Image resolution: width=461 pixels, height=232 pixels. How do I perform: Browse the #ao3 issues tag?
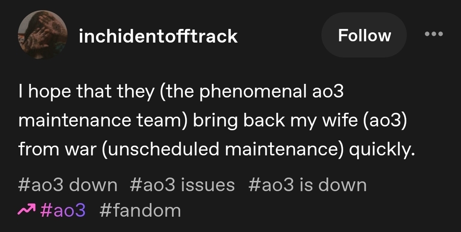point(182,185)
